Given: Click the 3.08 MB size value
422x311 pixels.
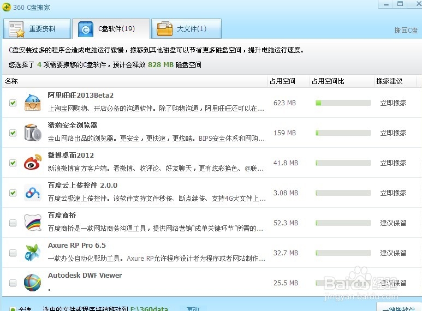Looking at the screenshot, I should tap(286, 193).
